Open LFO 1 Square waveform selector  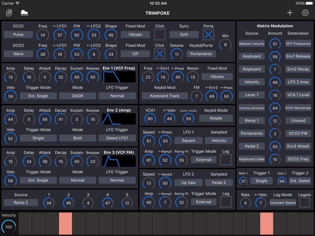pos(189,140)
